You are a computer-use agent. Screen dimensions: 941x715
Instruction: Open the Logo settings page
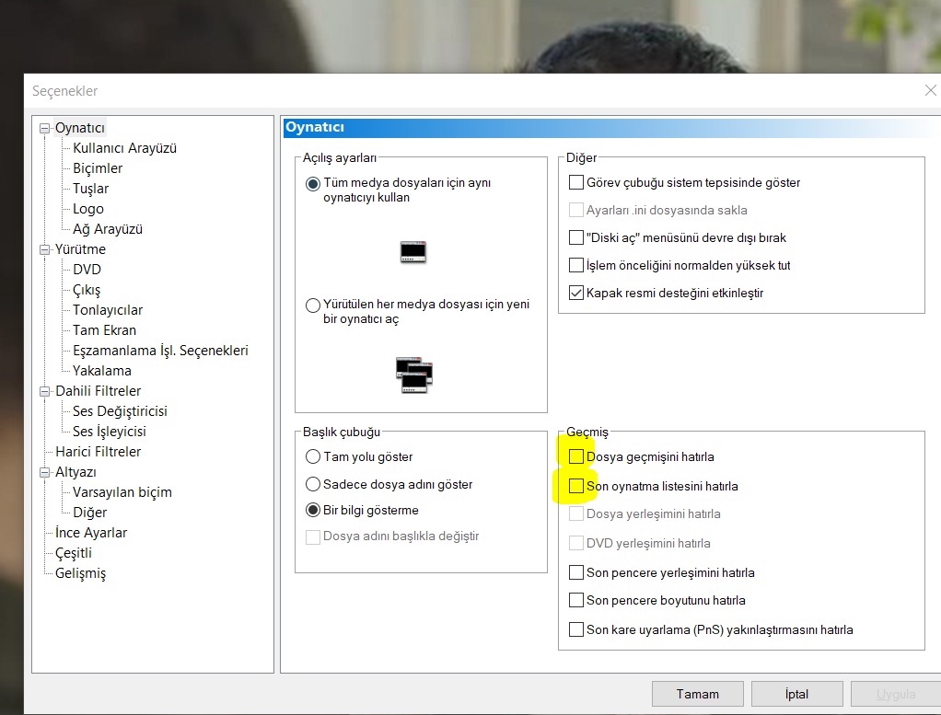88,209
